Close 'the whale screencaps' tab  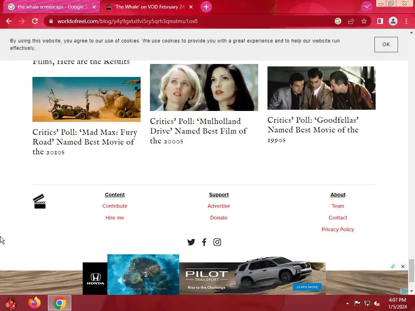pos(94,7)
